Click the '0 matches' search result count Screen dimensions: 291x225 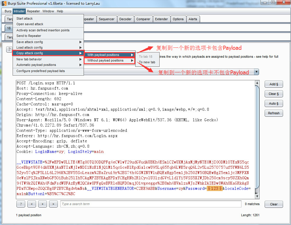pos(252,204)
